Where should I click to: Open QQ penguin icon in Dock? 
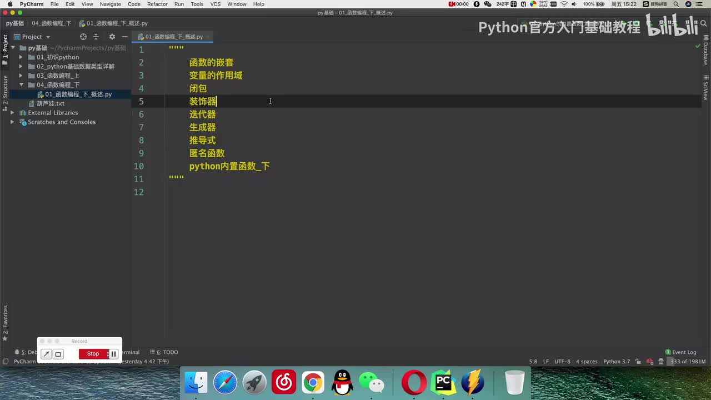pos(342,383)
